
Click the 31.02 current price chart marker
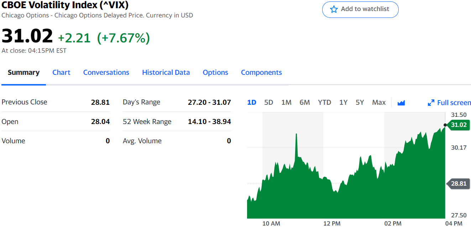tap(458, 125)
